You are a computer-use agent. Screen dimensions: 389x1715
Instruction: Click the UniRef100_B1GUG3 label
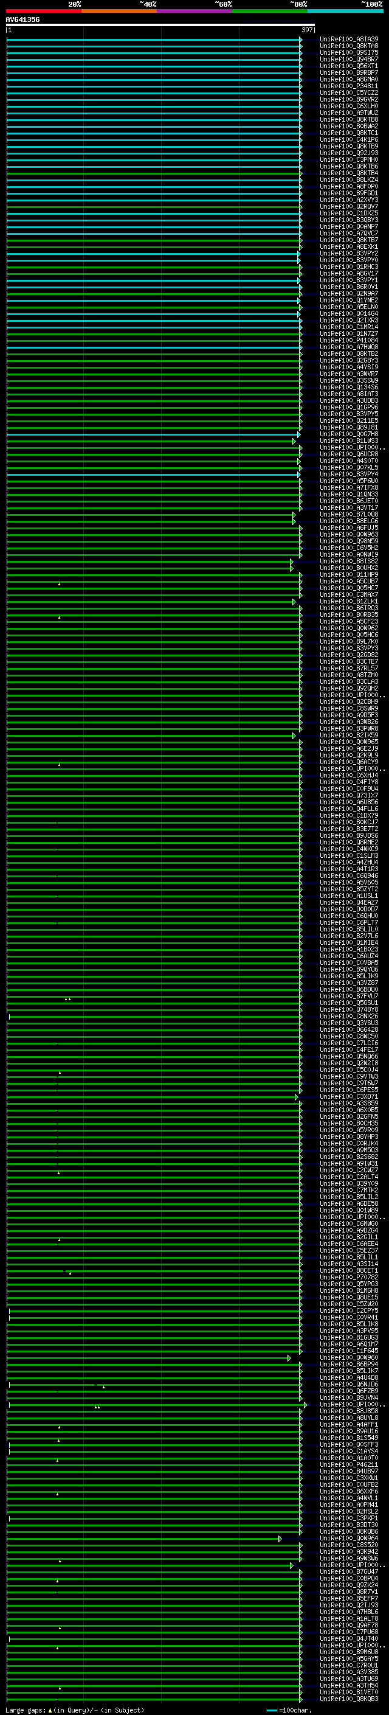(x=349, y=1337)
